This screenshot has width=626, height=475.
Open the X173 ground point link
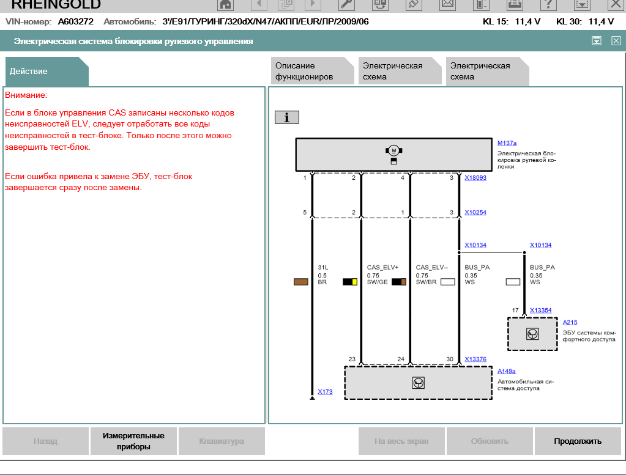tap(325, 392)
